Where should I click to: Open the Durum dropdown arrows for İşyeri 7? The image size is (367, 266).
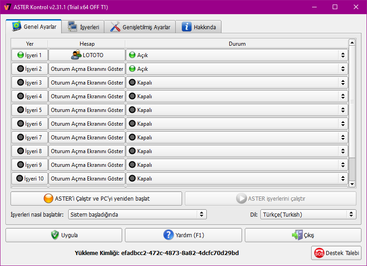coord(343,137)
